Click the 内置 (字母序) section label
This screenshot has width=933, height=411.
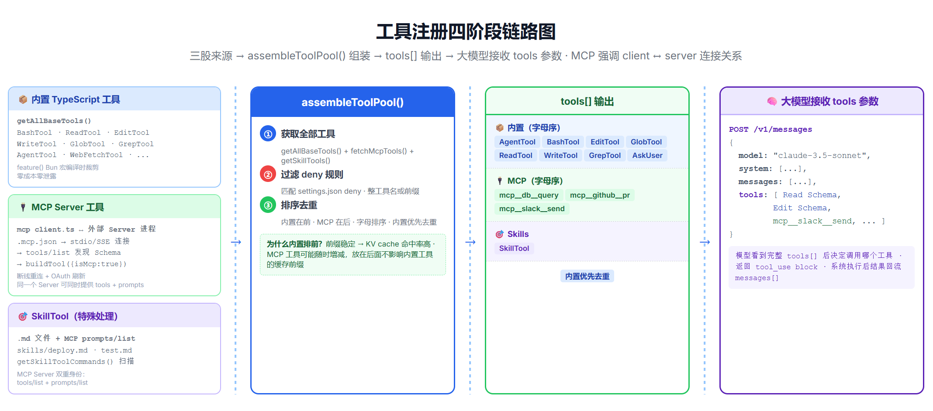[534, 128]
